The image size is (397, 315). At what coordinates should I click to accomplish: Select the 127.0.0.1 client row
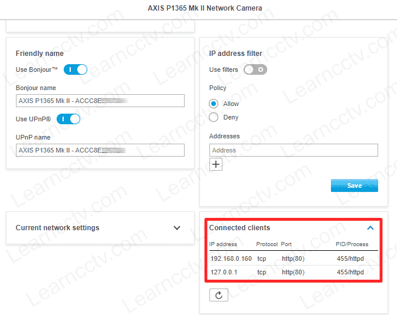(293, 272)
